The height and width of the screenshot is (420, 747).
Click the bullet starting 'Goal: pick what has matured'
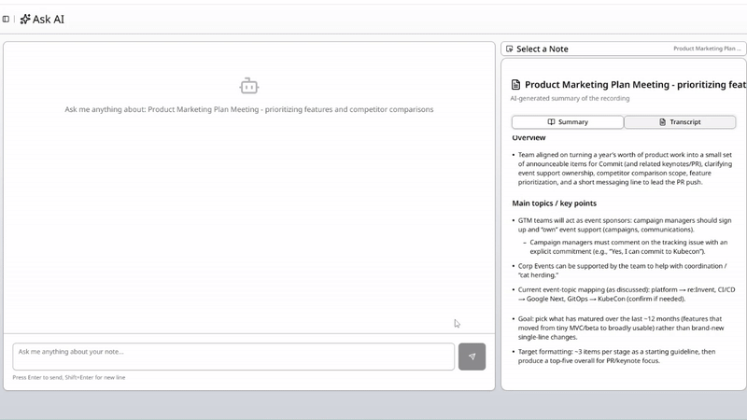coord(621,328)
